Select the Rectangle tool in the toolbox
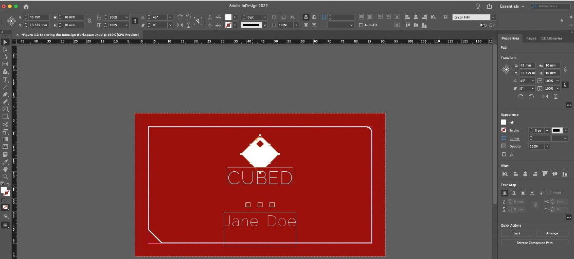574x259 pixels. point(5,117)
